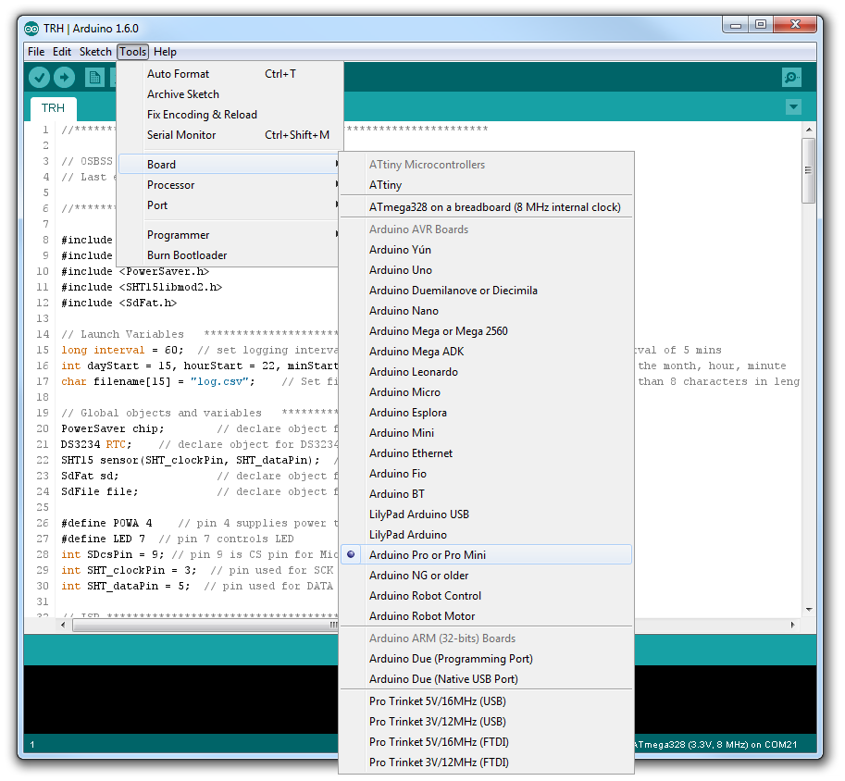Click selected Arduino Pro or Pro Mini
845x781 pixels.
486,555
